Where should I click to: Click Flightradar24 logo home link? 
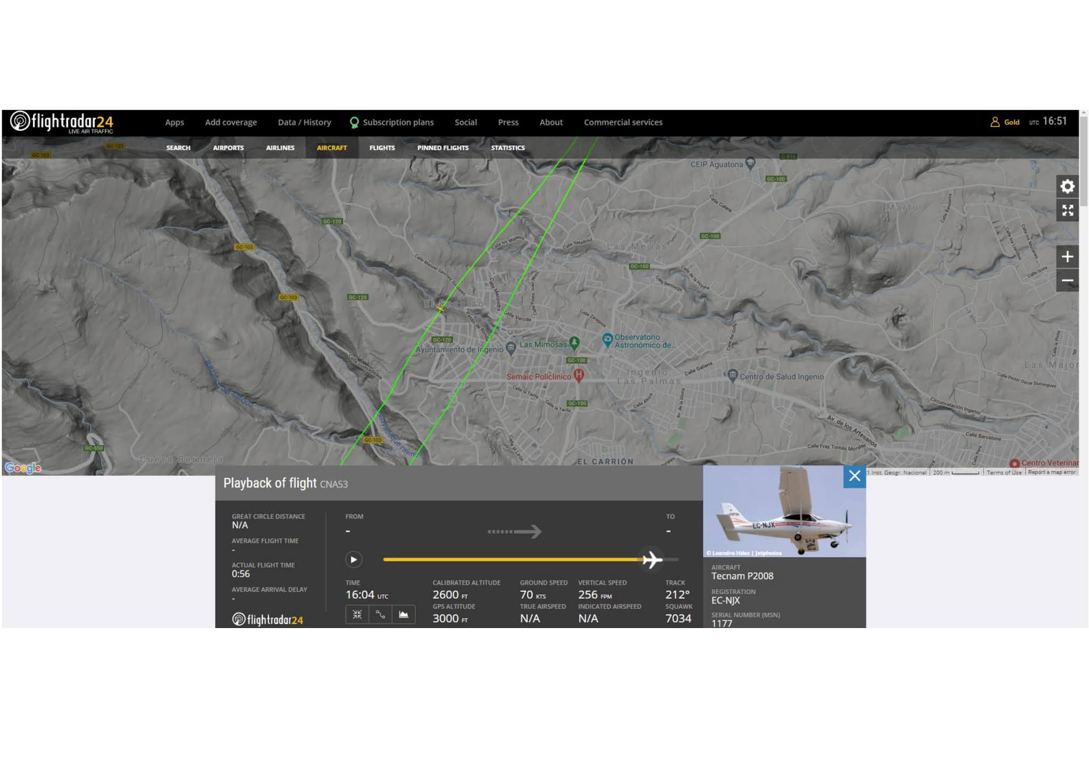62,122
